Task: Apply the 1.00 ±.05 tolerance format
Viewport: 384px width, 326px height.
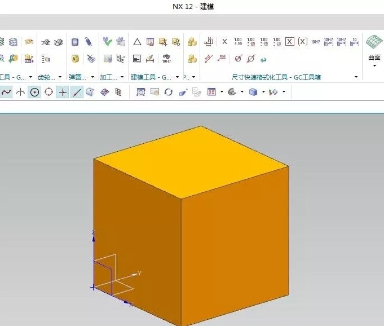Action: tap(238, 41)
